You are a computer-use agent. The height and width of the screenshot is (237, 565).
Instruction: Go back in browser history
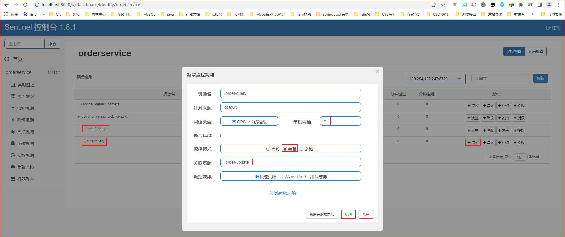pos(6,5)
